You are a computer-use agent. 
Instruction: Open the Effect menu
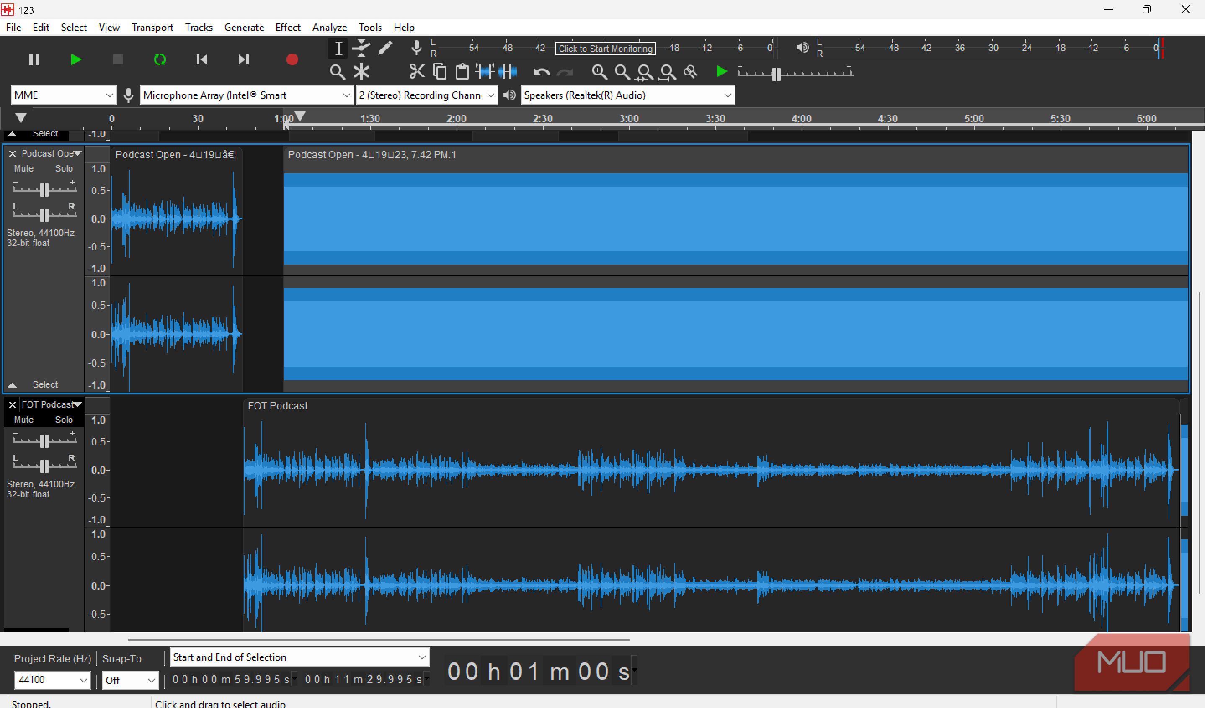click(x=288, y=27)
